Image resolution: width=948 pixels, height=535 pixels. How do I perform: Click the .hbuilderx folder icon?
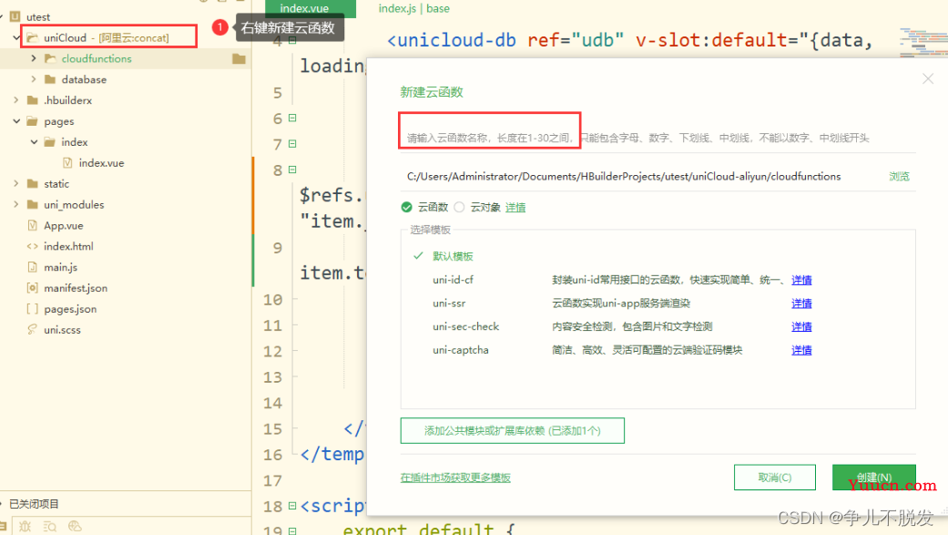tap(33, 100)
